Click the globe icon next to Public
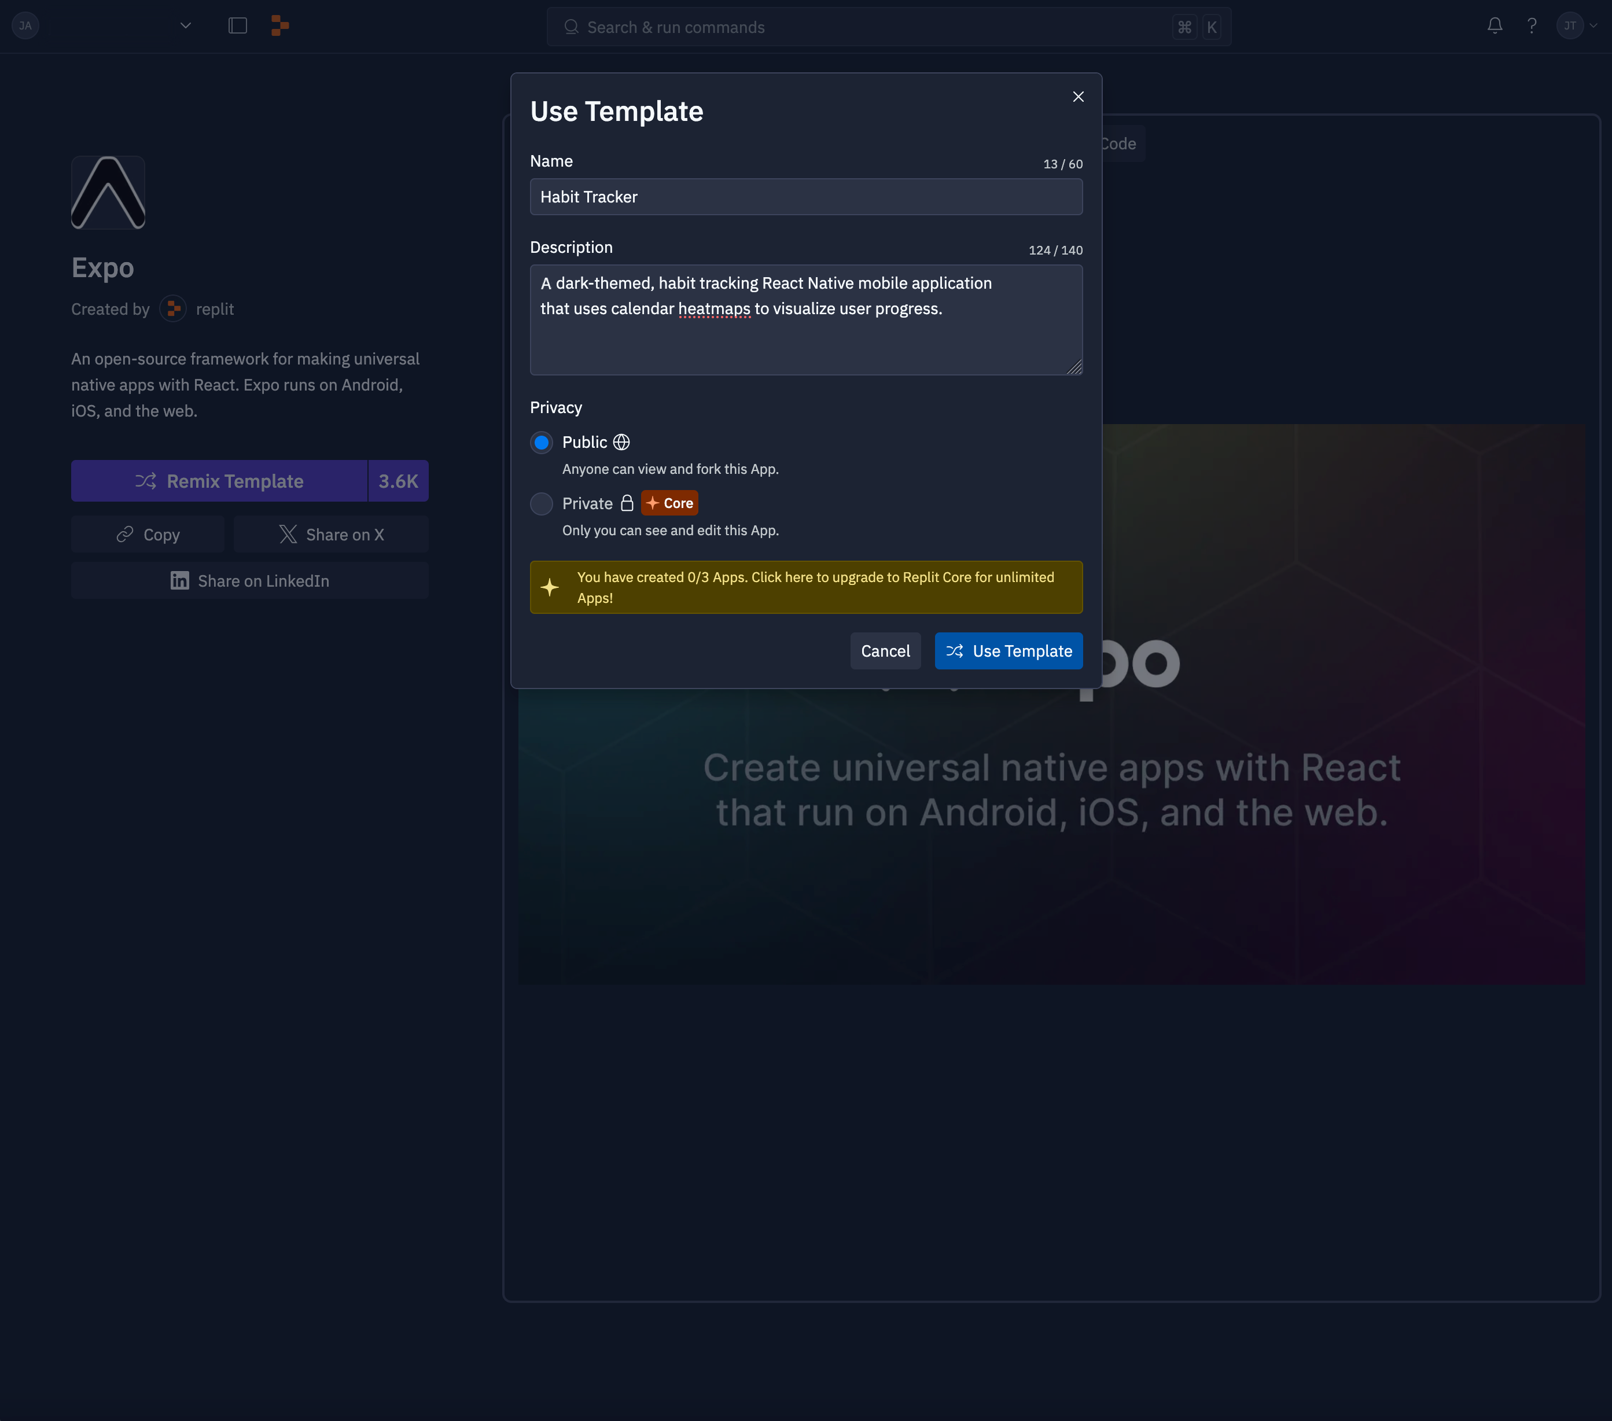 click(x=621, y=443)
